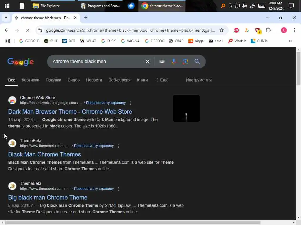
Task: Switch to the Новости tab
Action: 94,80
